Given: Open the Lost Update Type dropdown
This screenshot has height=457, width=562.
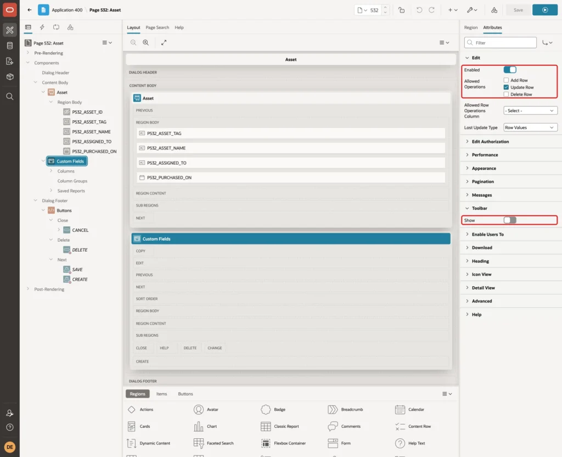Looking at the screenshot, I should point(530,127).
